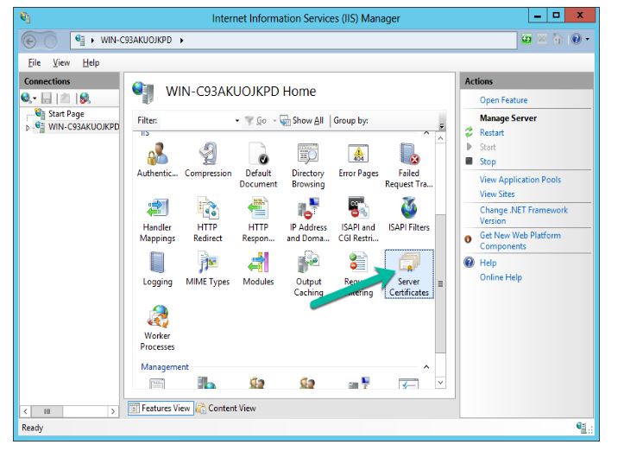Select Start Page in Connections tree
This screenshot has height=451, width=624.
66,114
